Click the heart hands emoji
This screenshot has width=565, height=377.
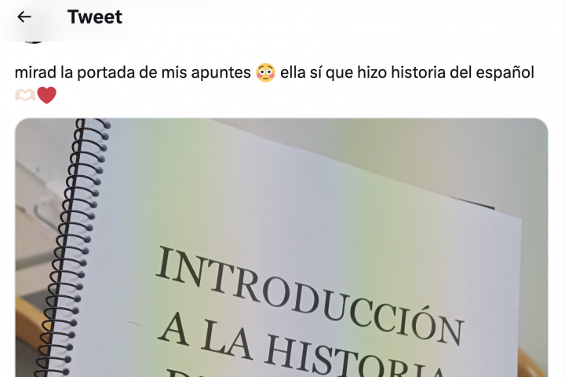25,95
